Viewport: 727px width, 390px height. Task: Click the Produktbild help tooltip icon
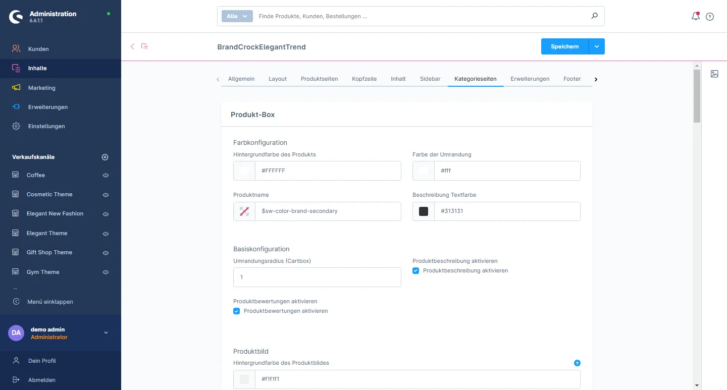(577, 363)
